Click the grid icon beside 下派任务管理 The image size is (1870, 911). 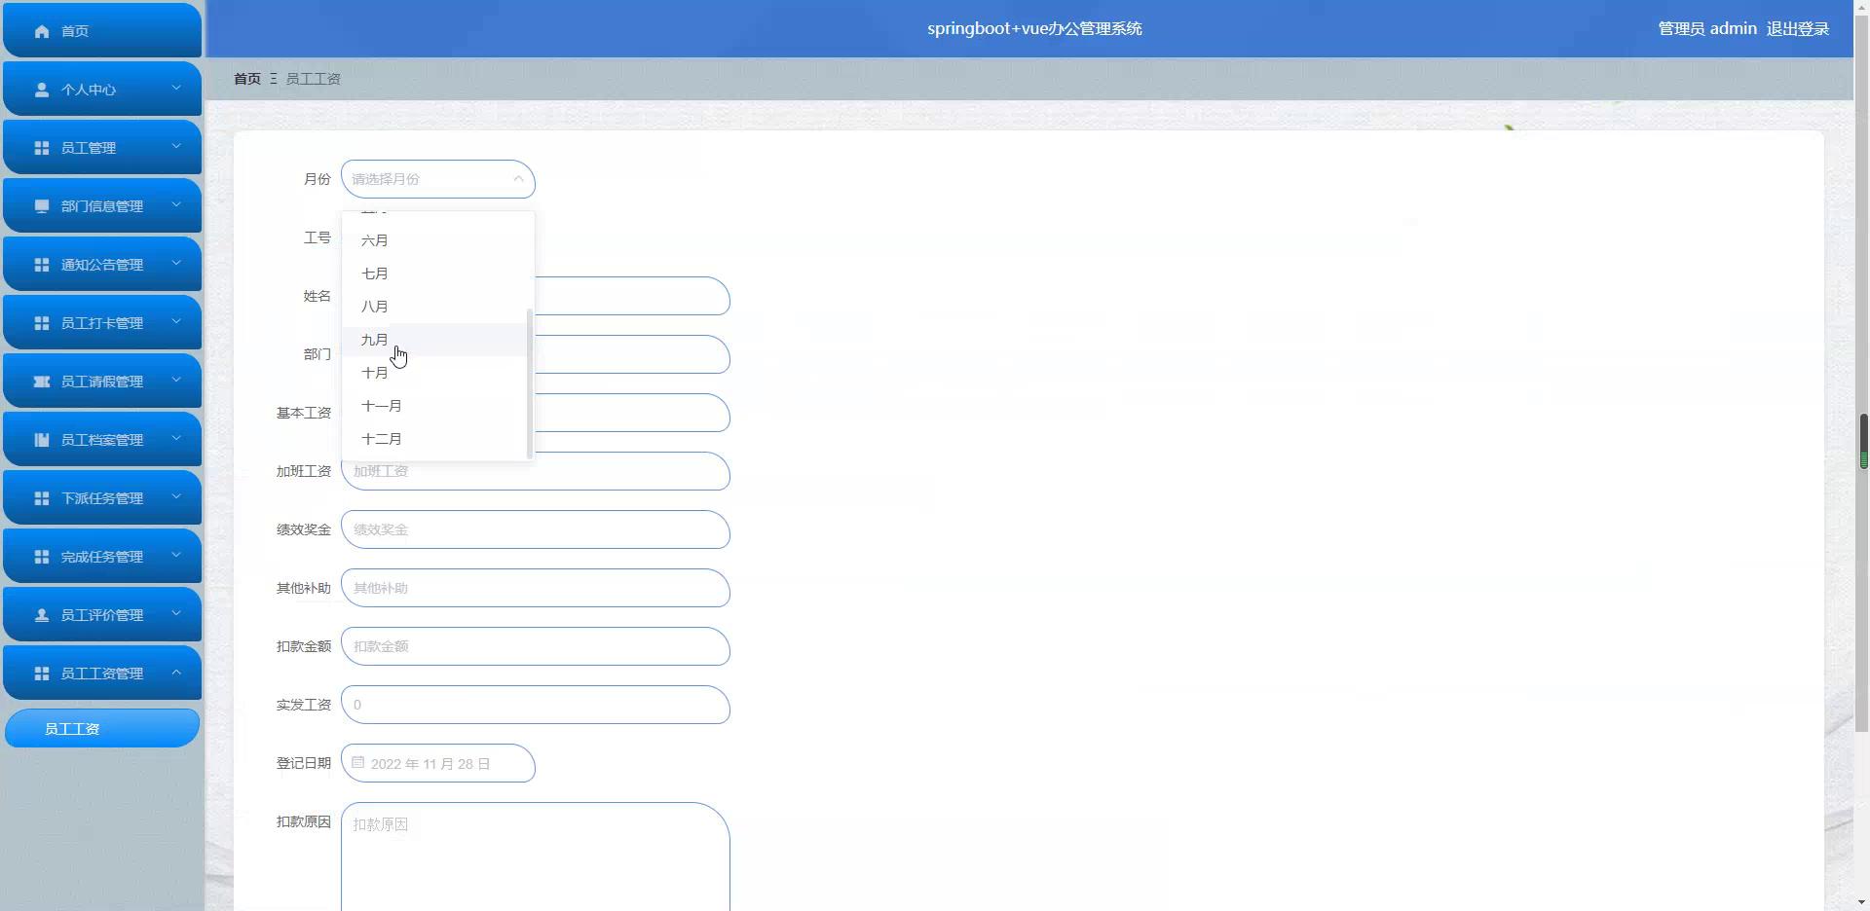42,498
